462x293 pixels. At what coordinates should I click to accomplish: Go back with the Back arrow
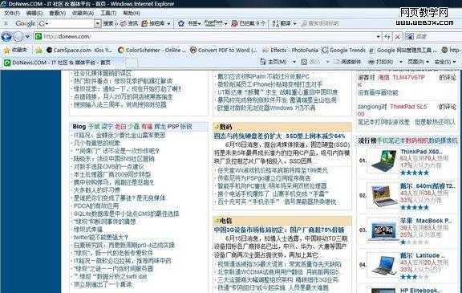point(6,37)
